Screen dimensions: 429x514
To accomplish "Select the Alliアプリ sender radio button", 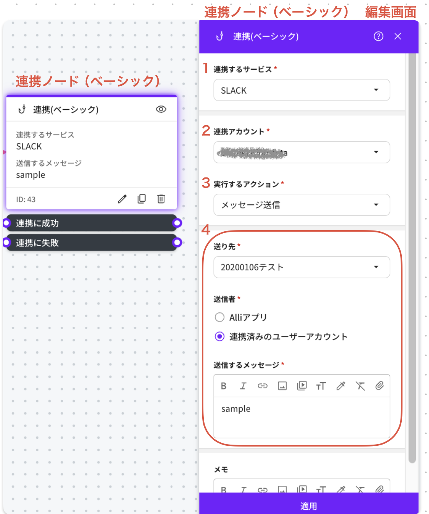I will point(220,317).
